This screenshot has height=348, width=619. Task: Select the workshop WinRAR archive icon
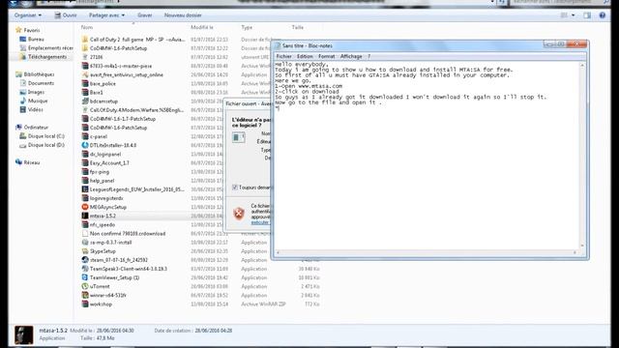[x=85, y=304]
